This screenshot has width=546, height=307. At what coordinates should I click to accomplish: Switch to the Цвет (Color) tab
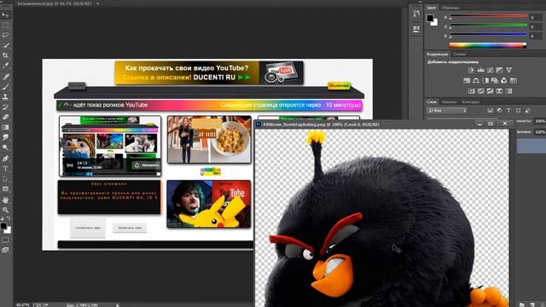[x=432, y=8]
